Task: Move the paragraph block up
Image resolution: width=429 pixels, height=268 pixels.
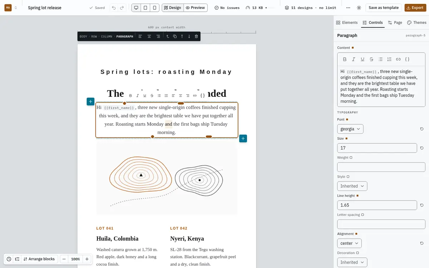Action: tap(182, 36)
